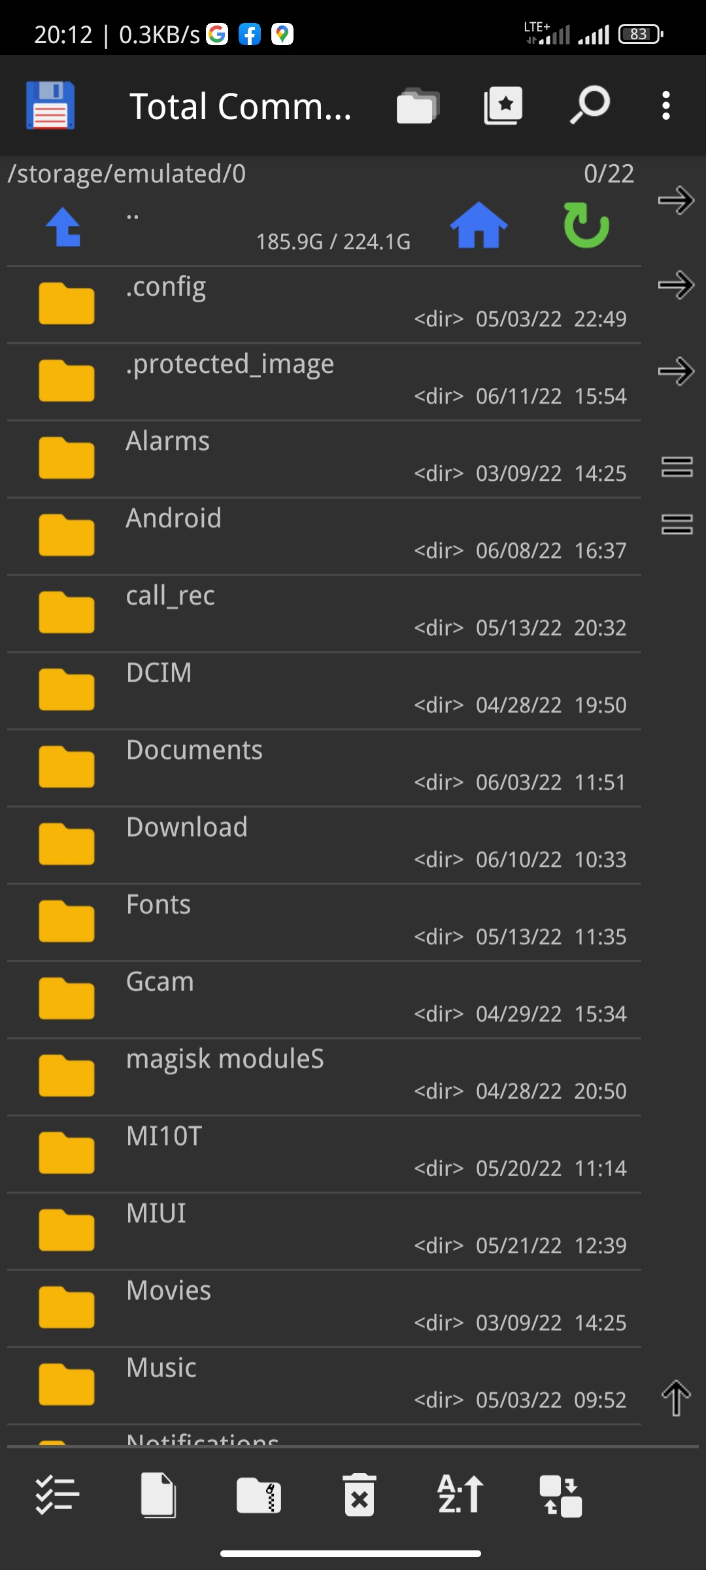706x1570 pixels.
Task: Open the select files checklist icon
Action: point(57,1495)
